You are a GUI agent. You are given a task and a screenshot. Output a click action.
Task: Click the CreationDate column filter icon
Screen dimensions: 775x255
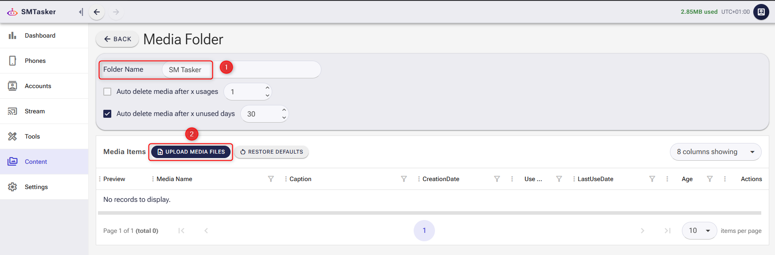[x=497, y=179]
